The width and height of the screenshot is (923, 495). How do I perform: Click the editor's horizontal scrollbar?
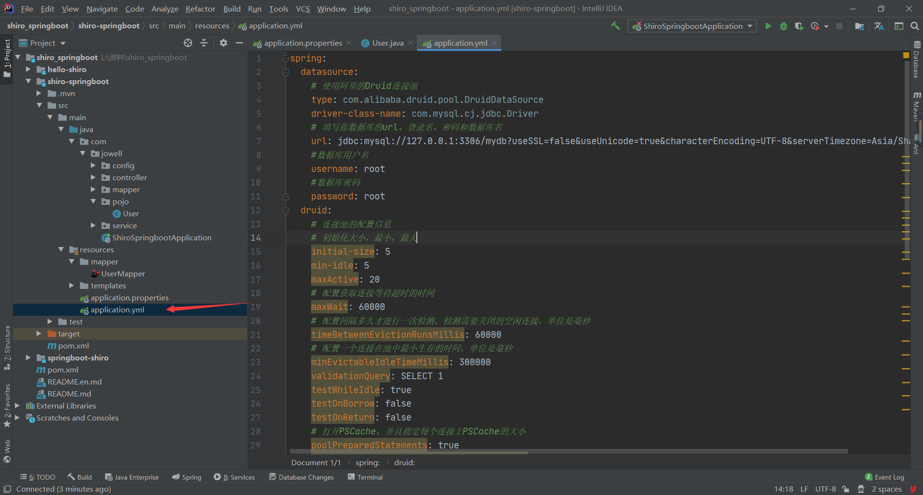click(x=409, y=452)
